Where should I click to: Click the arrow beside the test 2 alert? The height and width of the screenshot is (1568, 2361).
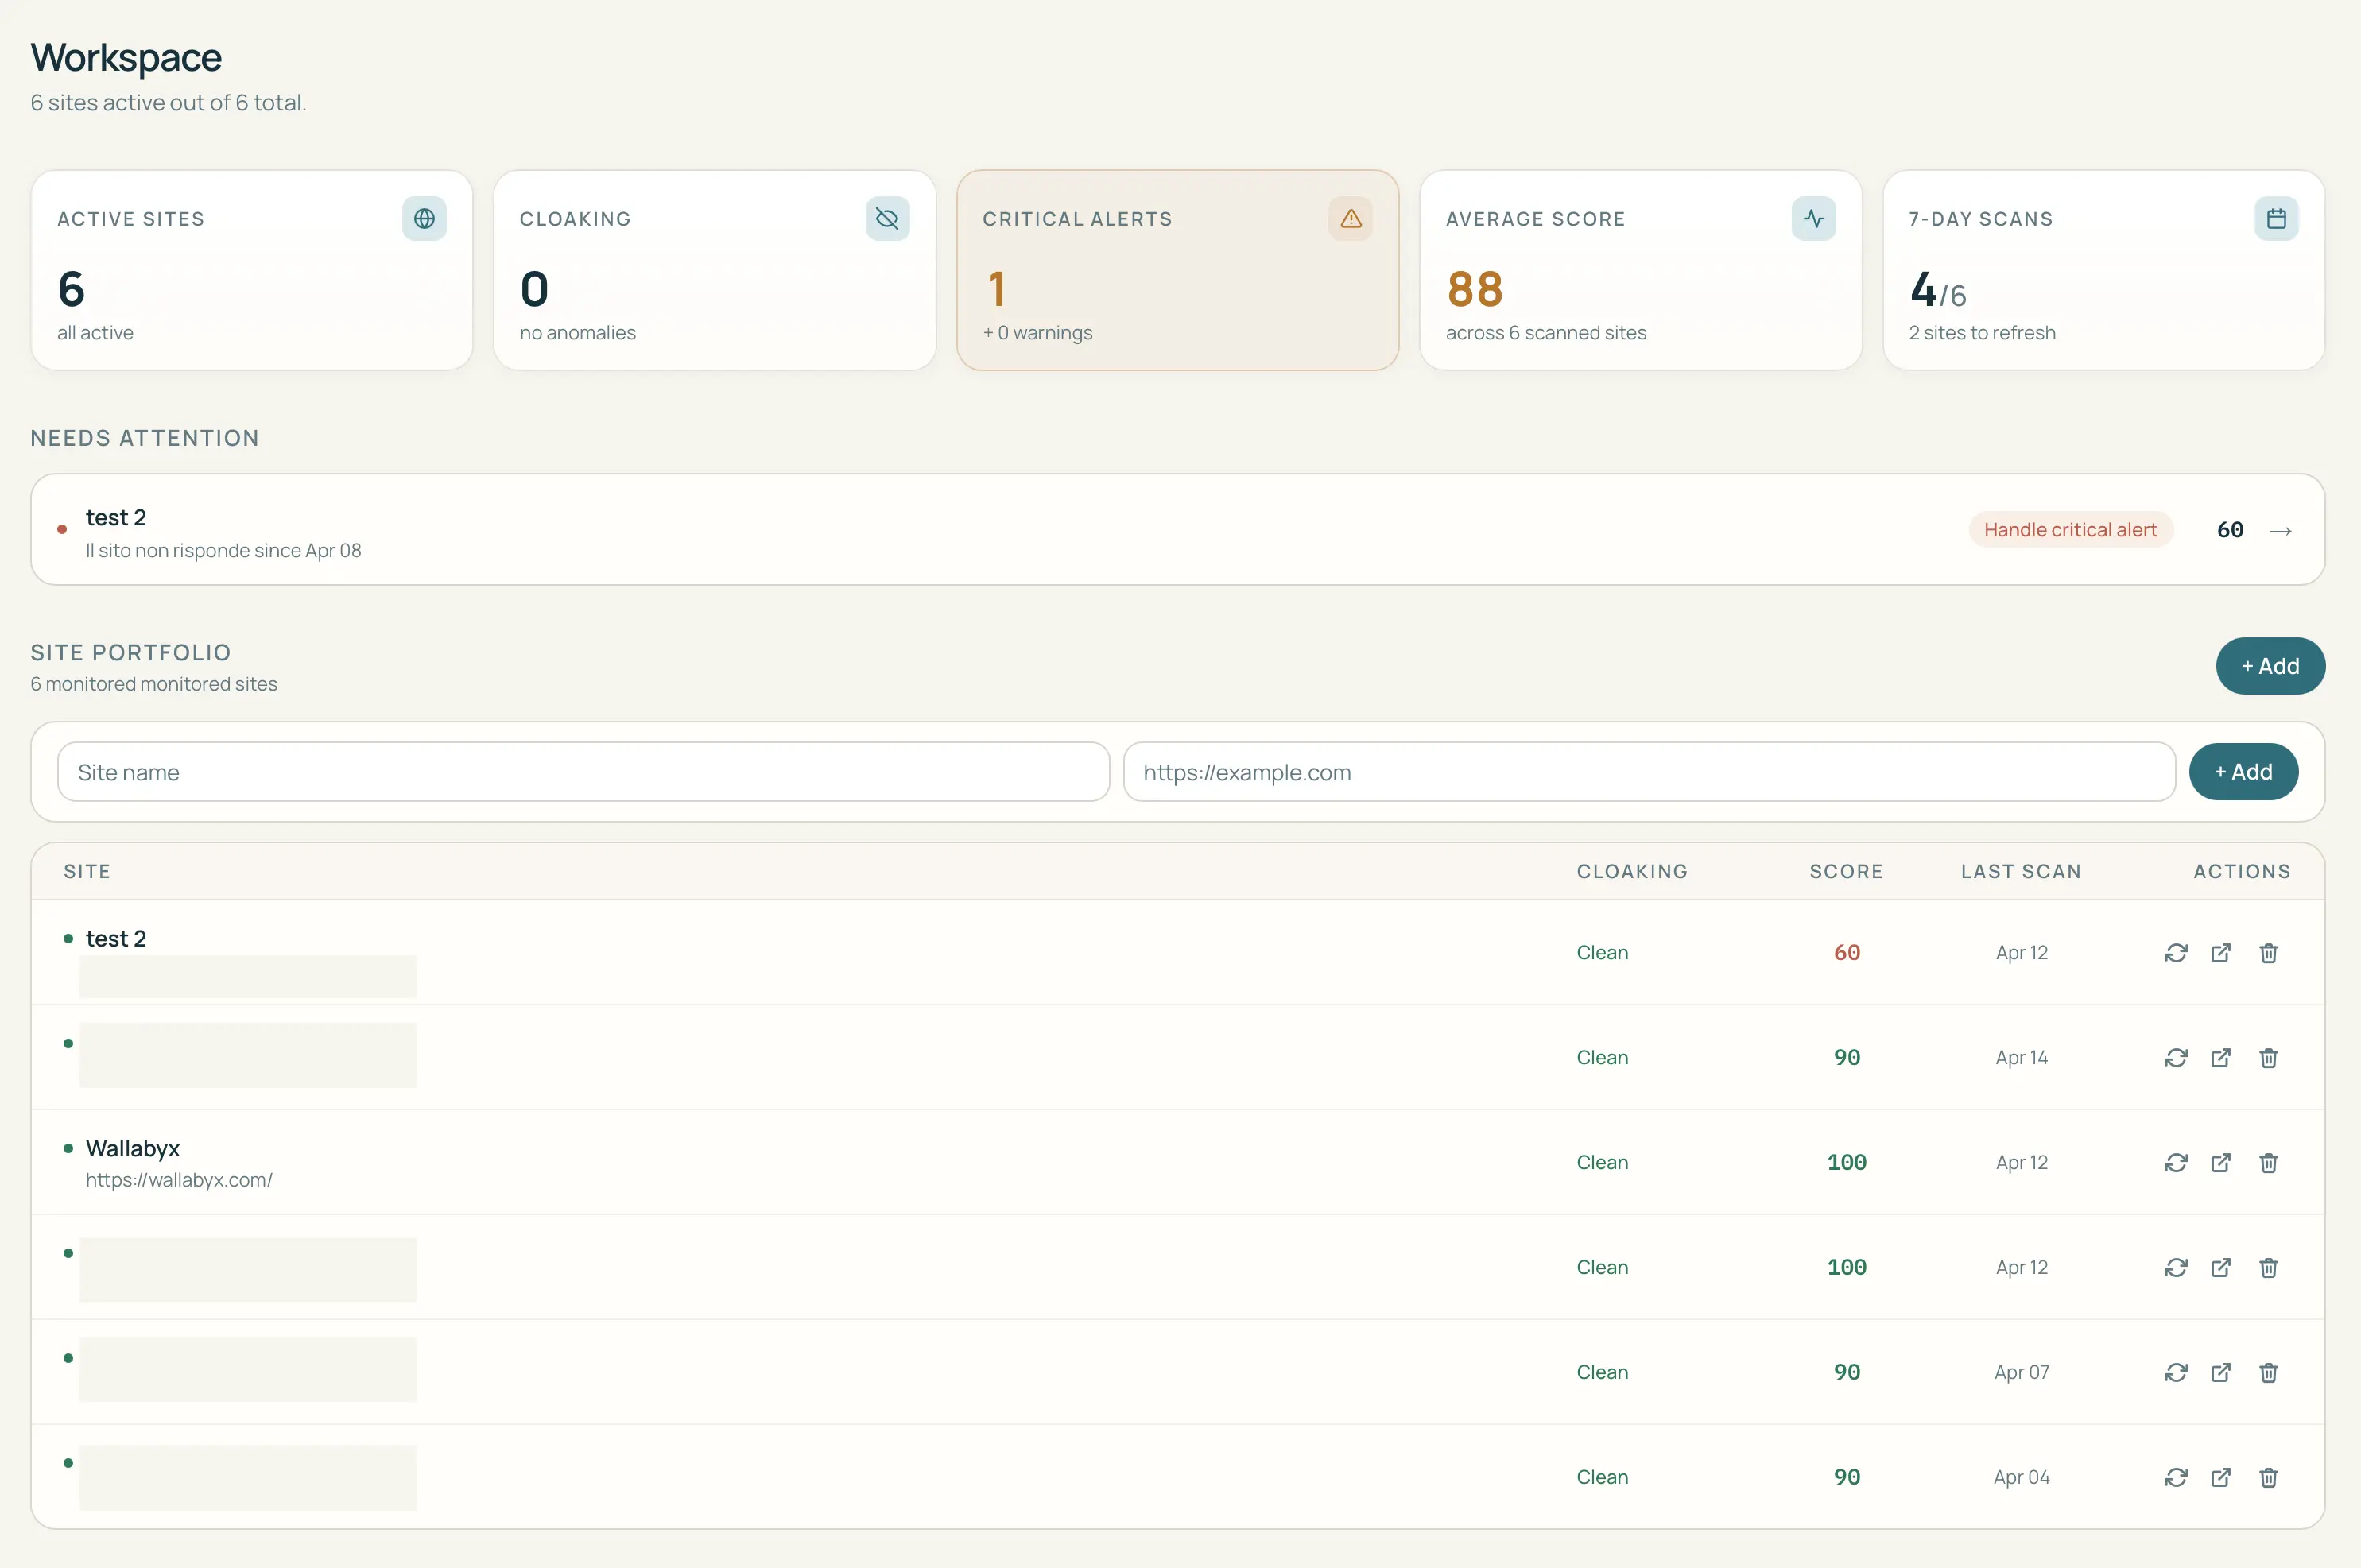2281,530
